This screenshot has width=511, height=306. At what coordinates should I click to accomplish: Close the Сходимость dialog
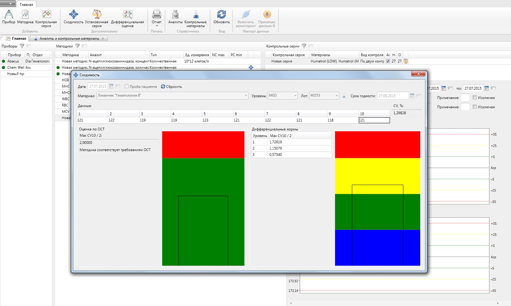[418, 73]
